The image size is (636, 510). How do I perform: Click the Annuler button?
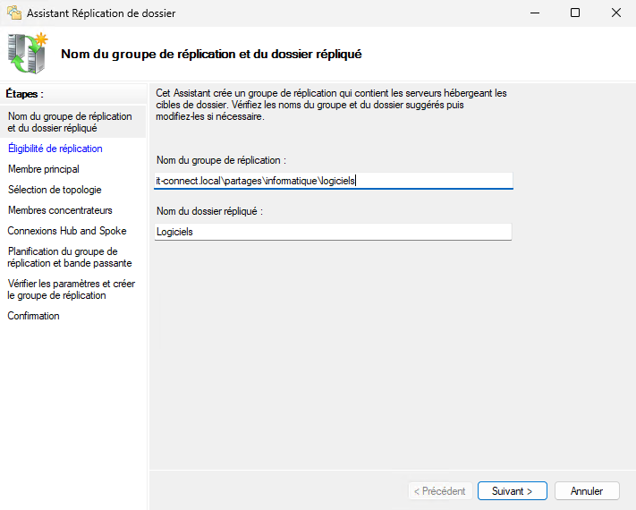point(587,491)
